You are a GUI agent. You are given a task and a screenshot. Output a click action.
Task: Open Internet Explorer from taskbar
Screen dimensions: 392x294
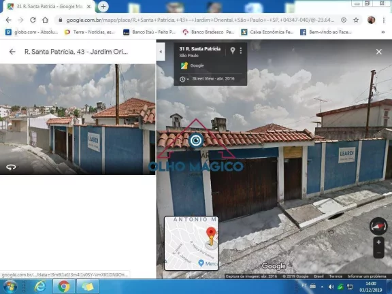click(40, 287)
